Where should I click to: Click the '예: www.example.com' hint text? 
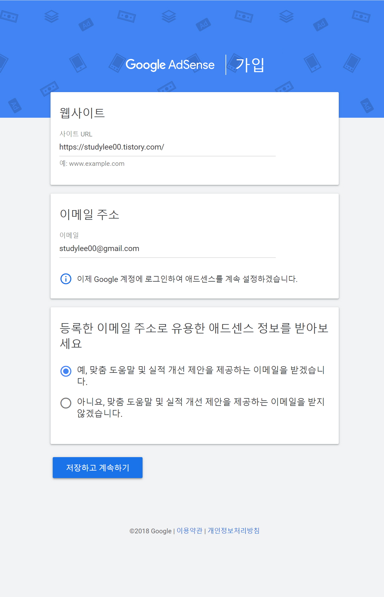tap(92, 164)
